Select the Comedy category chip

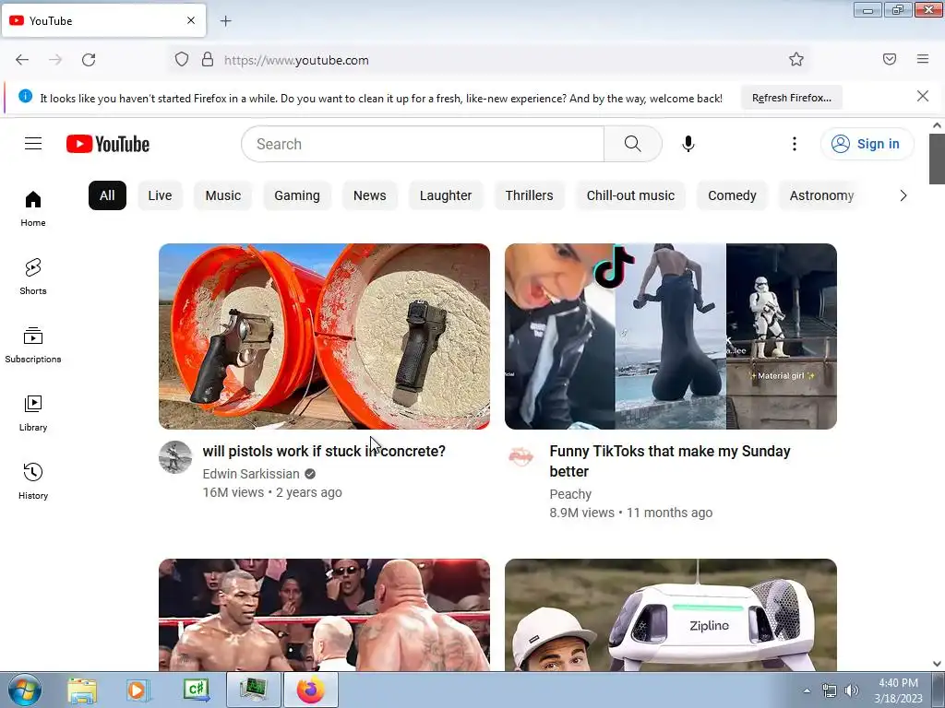coord(732,195)
